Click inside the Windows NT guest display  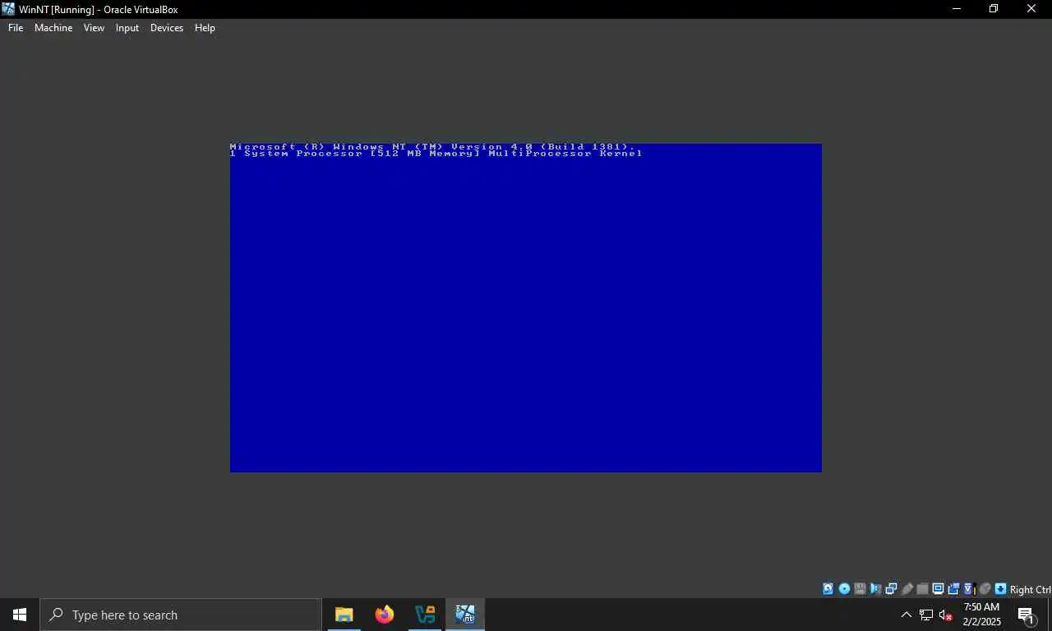(x=526, y=308)
